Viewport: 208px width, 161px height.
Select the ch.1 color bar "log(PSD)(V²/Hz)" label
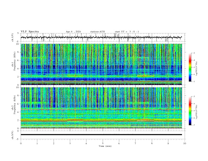coord(197,69)
